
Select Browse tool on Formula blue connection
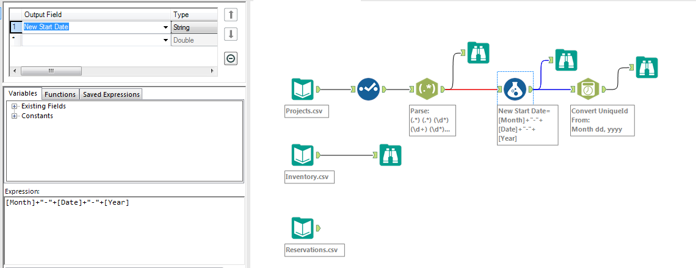point(567,60)
